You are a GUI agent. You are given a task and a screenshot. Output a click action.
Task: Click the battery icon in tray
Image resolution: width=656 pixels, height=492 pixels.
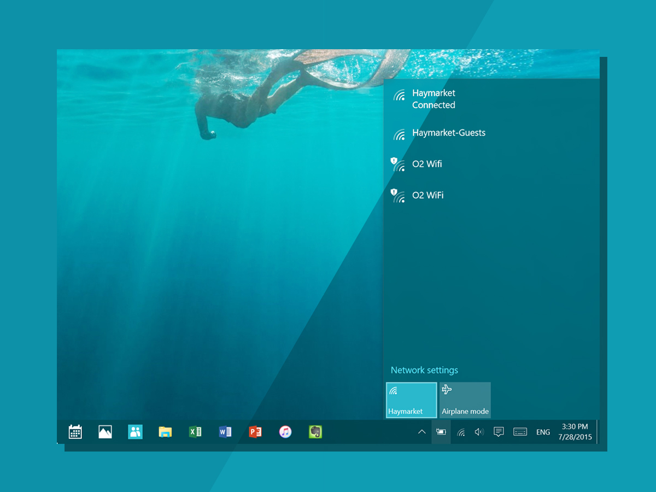click(441, 432)
